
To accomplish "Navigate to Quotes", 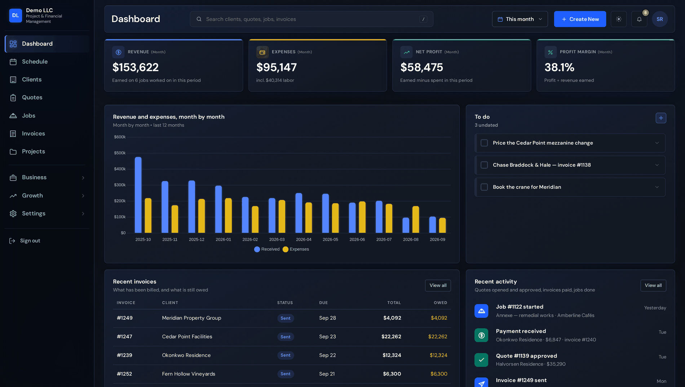I will click(47, 98).
